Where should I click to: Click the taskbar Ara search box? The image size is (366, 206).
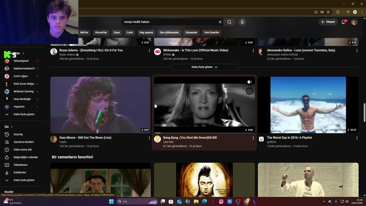tap(137, 201)
